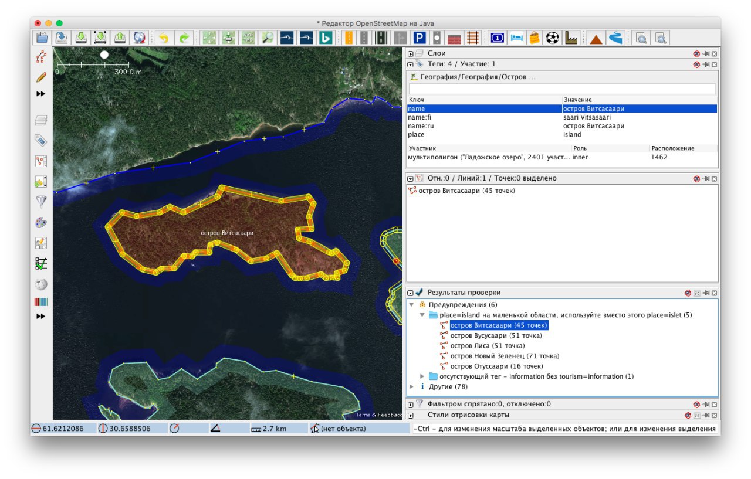Image resolution: width=751 pixels, height=479 pixels.
Task: Select the orange road preset icon
Action: click(x=349, y=38)
